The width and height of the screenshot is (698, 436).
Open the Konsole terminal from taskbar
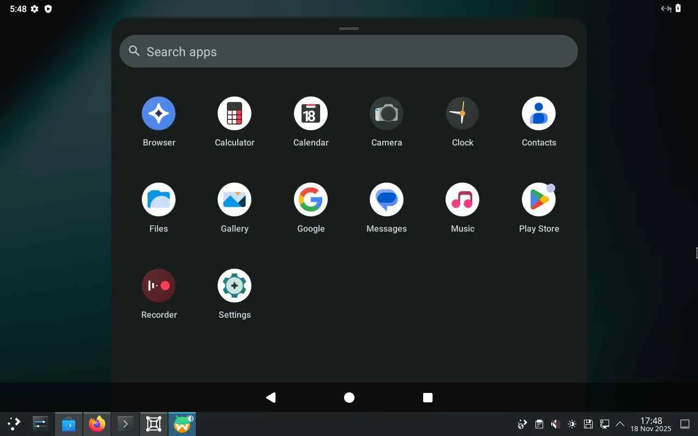tap(125, 423)
